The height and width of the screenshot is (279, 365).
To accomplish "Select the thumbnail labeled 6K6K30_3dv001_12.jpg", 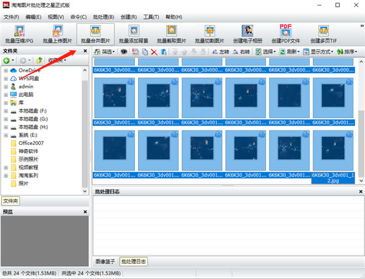I will [333, 150].
